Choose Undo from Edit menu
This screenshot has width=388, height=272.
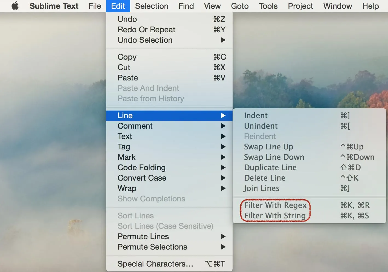click(x=127, y=19)
